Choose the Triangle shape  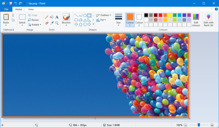tap(85, 20)
